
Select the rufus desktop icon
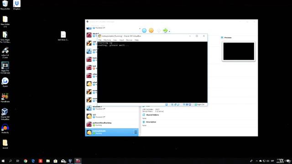[x=5, y=53]
